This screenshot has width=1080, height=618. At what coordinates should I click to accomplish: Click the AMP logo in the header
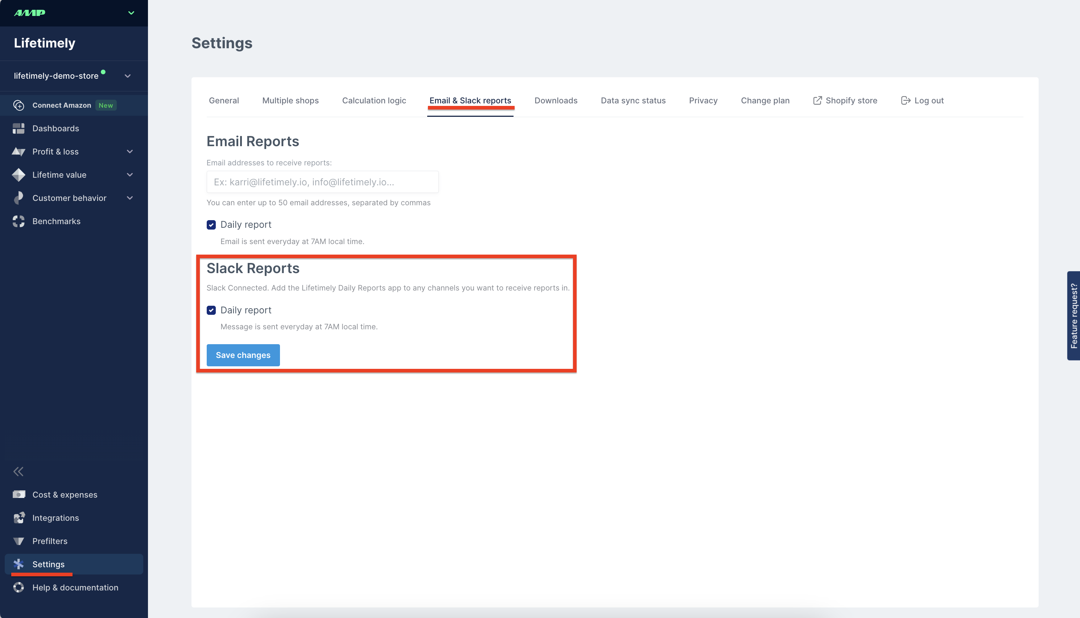(30, 13)
